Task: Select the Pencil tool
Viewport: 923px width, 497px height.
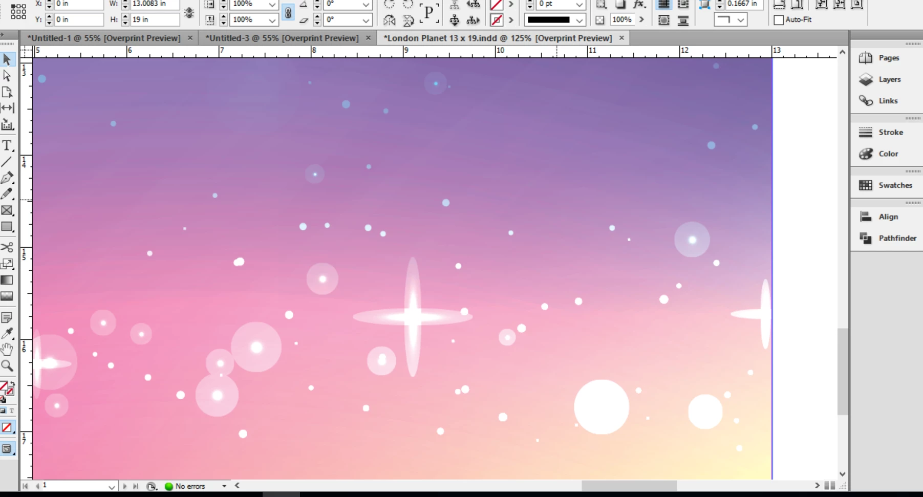Action: click(7, 194)
